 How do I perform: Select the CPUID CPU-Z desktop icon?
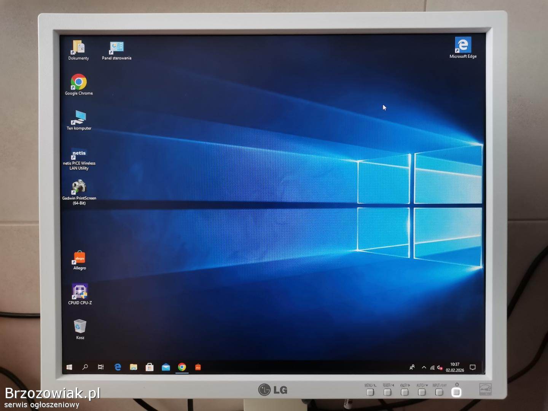click(x=80, y=292)
